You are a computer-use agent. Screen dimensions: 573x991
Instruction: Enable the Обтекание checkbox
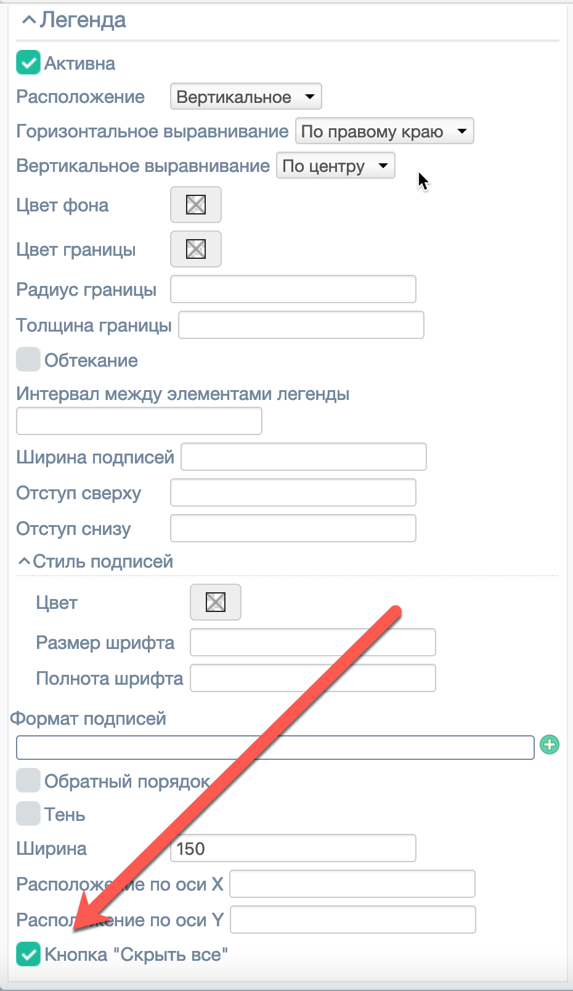28,360
